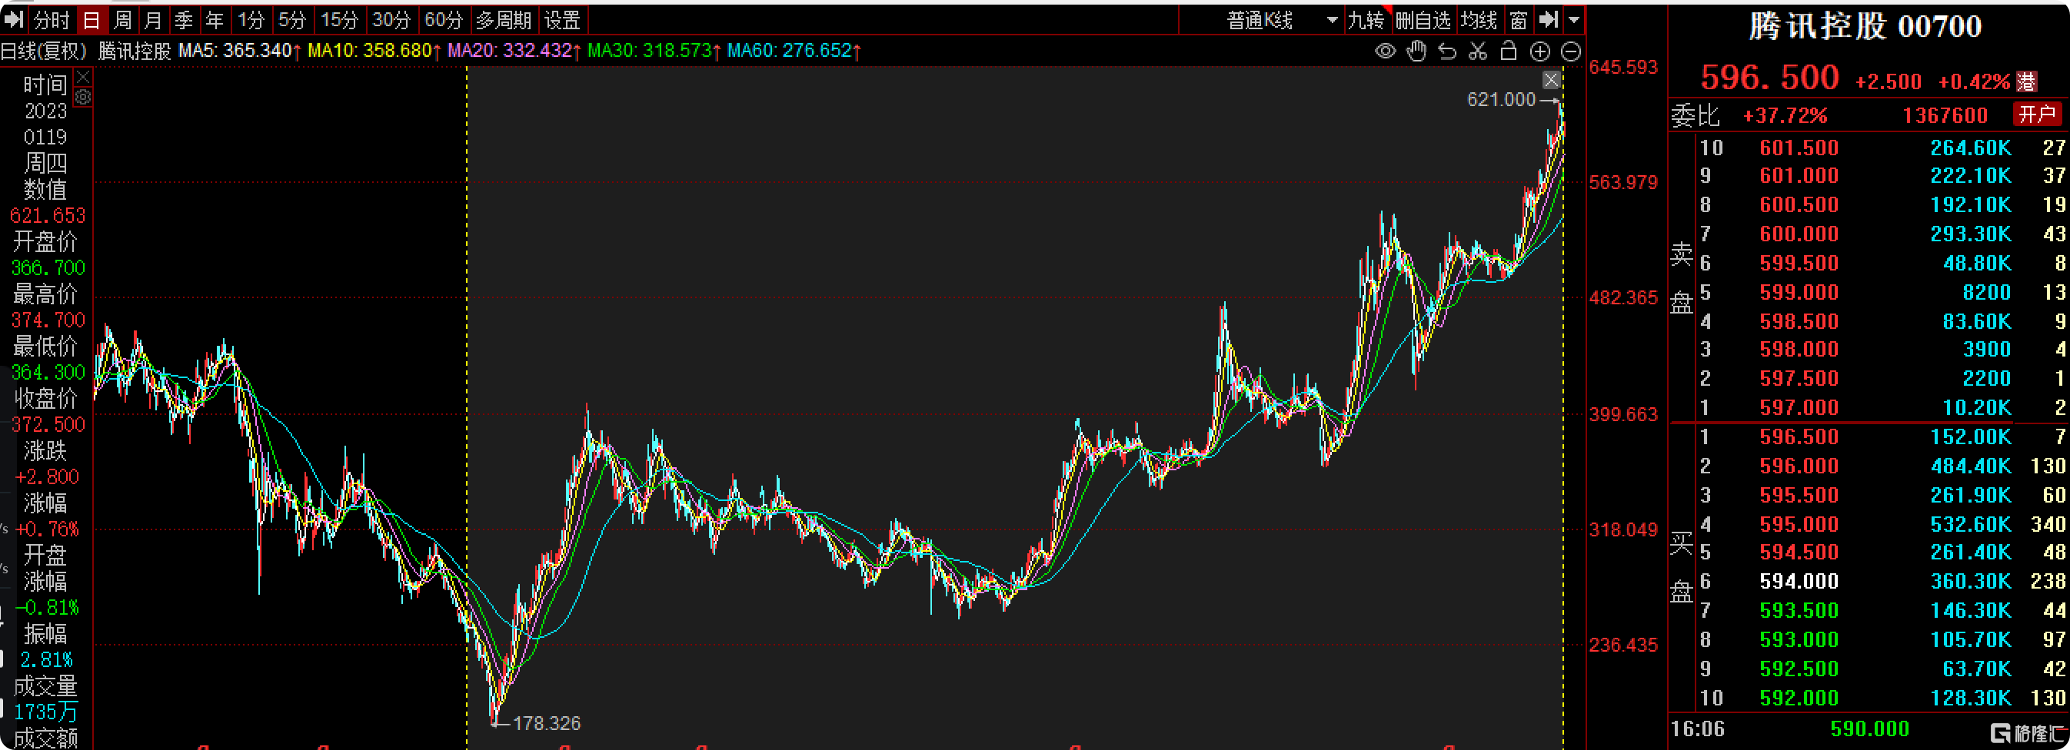Image resolution: width=2070 pixels, height=750 pixels.
Task: Click the right-arrow icon next to 窗
Action: pyautogui.click(x=1548, y=19)
